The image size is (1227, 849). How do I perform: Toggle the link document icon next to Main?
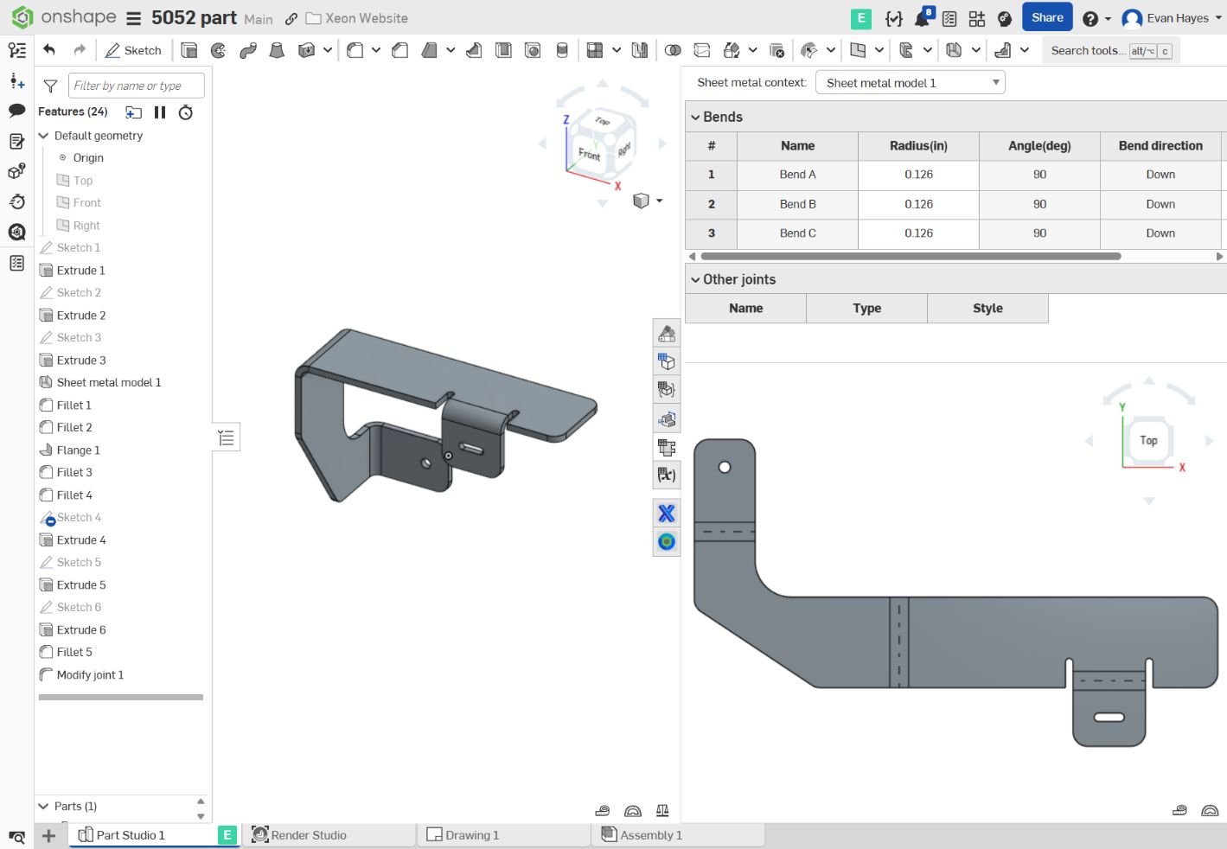pyautogui.click(x=291, y=19)
